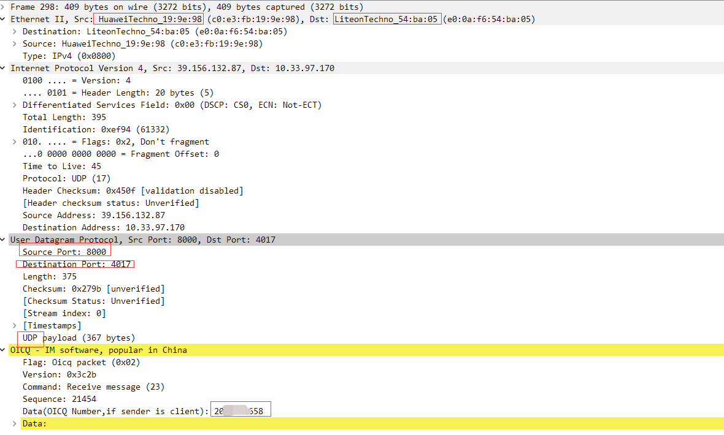This screenshot has height=435, width=724.
Task: Select the Time to Live: 45 field
Action: coord(61,166)
